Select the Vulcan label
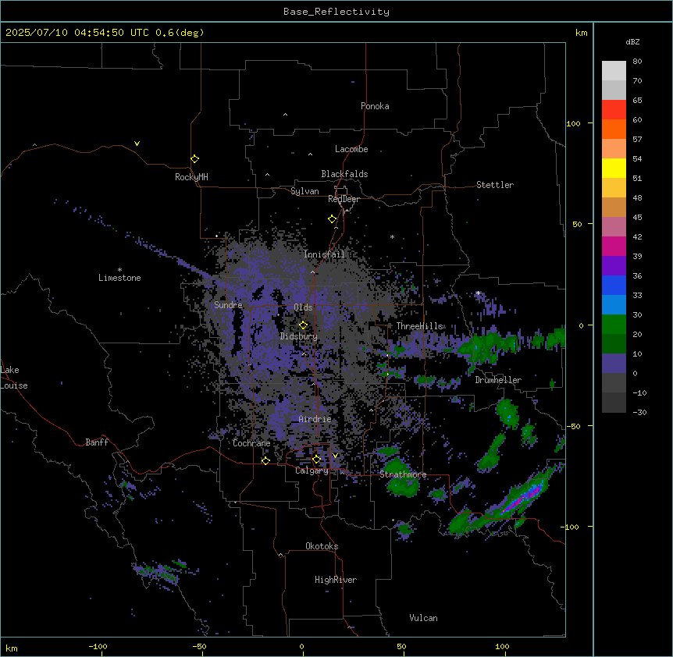673x657 pixels. pos(424,618)
